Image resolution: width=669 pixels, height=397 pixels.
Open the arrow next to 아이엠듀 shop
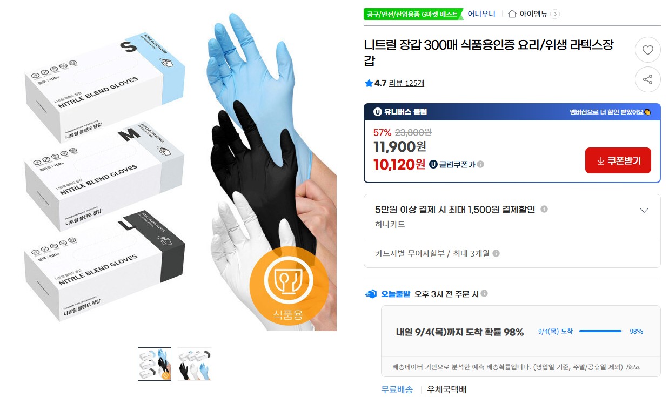click(555, 14)
